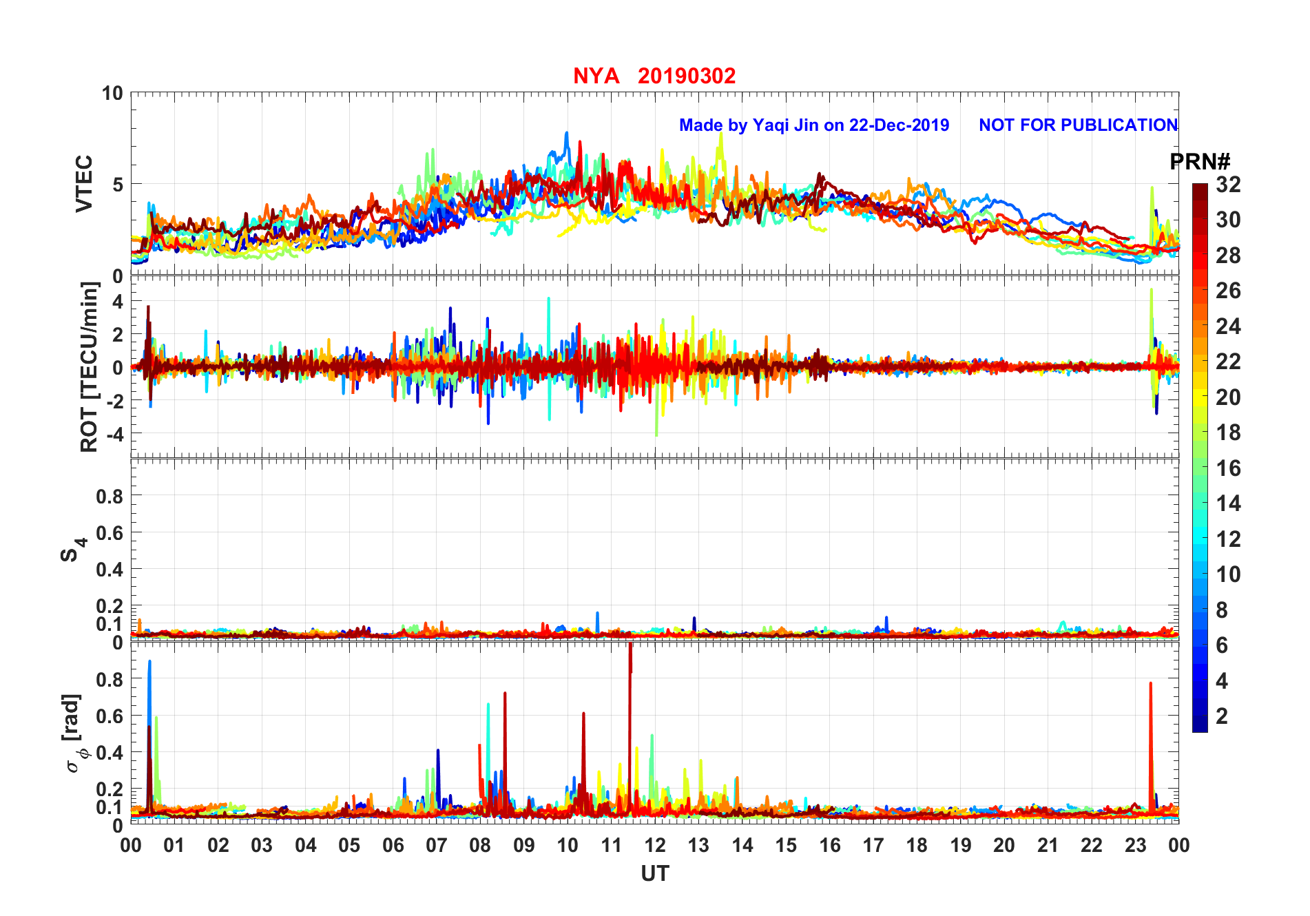1310x916 pixels.
Task: Click the red σφ spike just after 23 UT
Action: (1150, 747)
